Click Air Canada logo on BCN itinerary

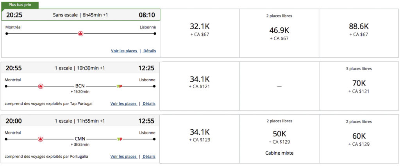[x=41, y=86]
